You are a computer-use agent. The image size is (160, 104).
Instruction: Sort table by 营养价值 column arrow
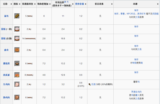click(x=86, y=4)
